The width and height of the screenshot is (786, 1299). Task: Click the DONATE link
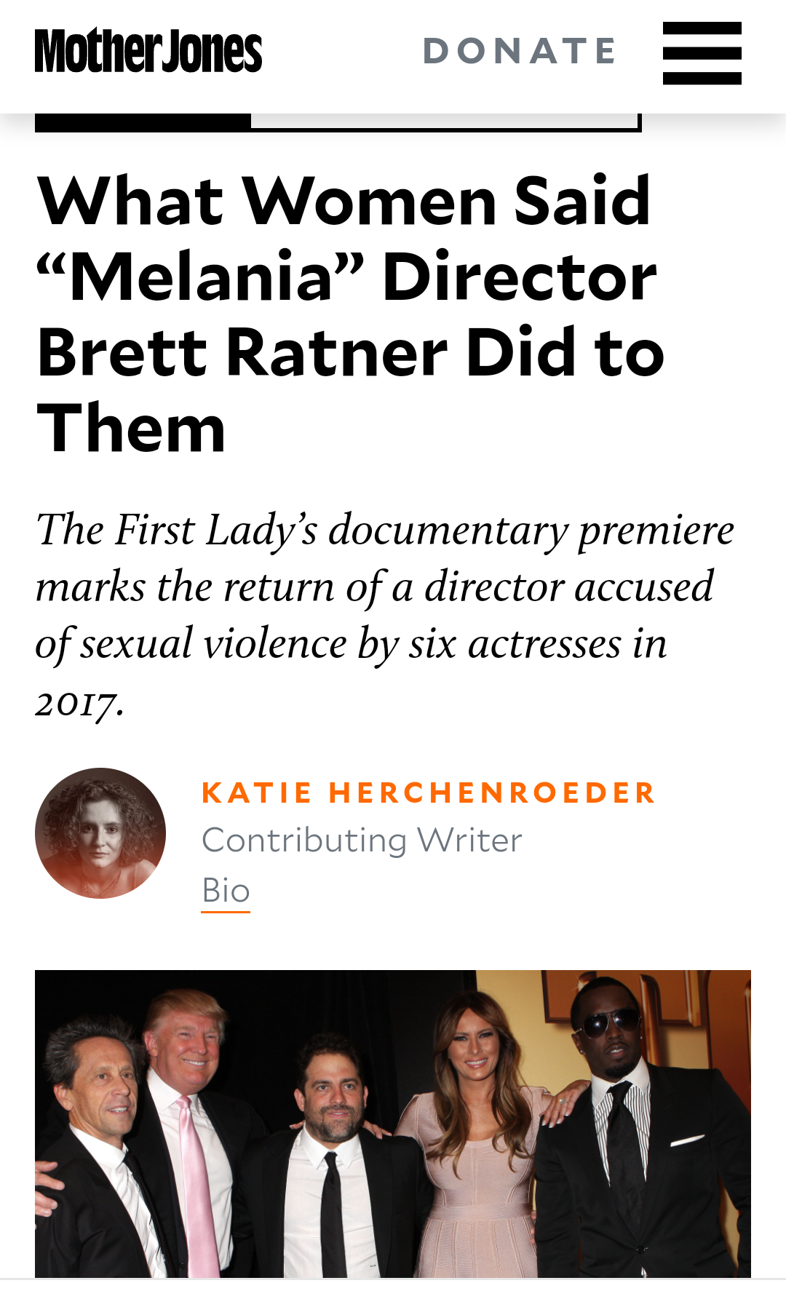click(520, 51)
